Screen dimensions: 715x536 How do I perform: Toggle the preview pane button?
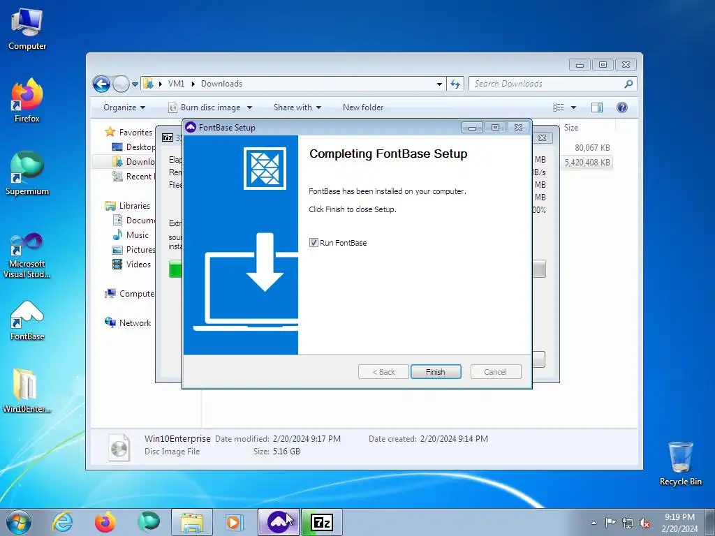click(597, 107)
